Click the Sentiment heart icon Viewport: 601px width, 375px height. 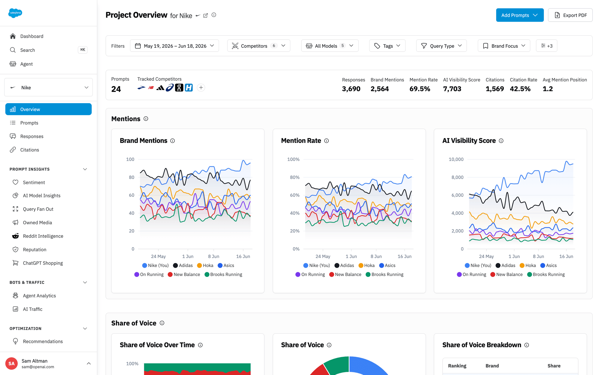[15, 182]
